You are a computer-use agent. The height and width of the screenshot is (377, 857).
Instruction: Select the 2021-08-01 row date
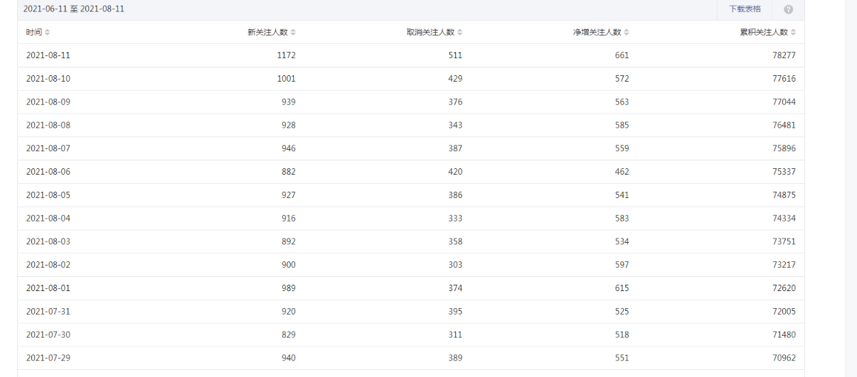[48, 288]
